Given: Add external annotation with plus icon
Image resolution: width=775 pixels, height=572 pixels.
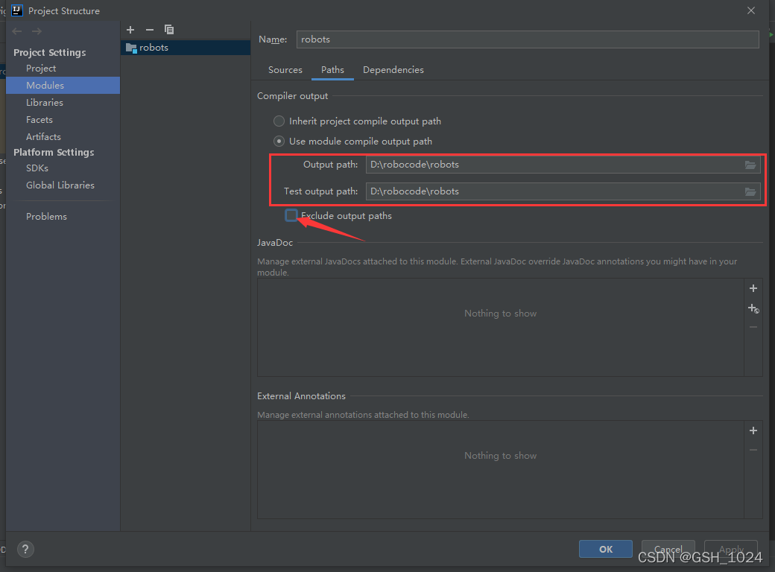Looking at the screenshot, I should (753, 430).
